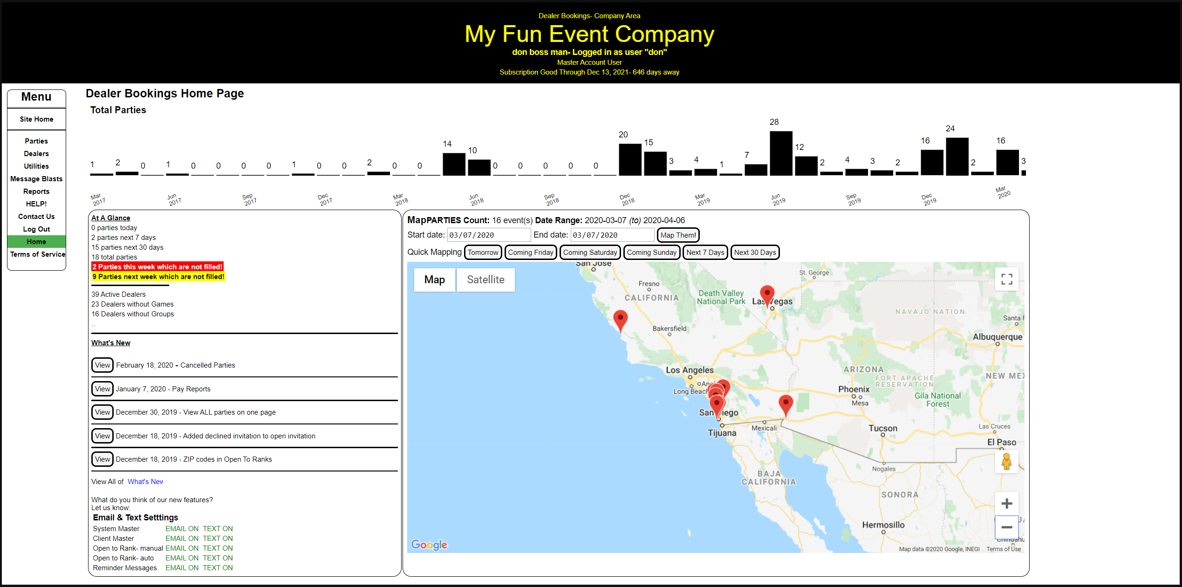Zoom out on the map
1182x587 pixels.
1006,527
